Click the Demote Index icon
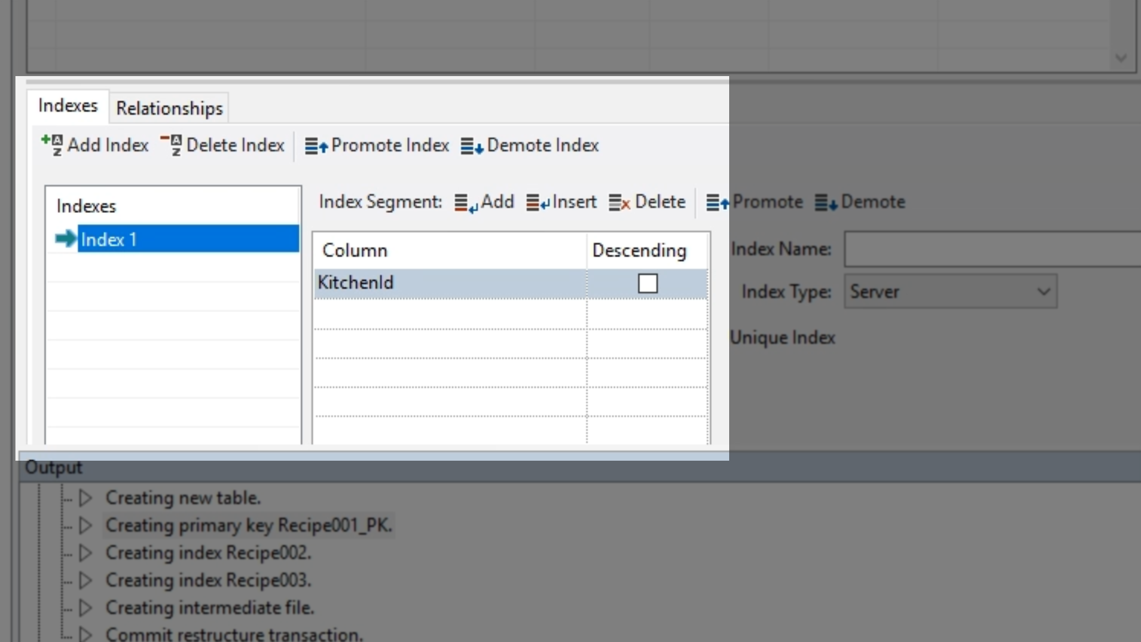 [x=472, y=146]
